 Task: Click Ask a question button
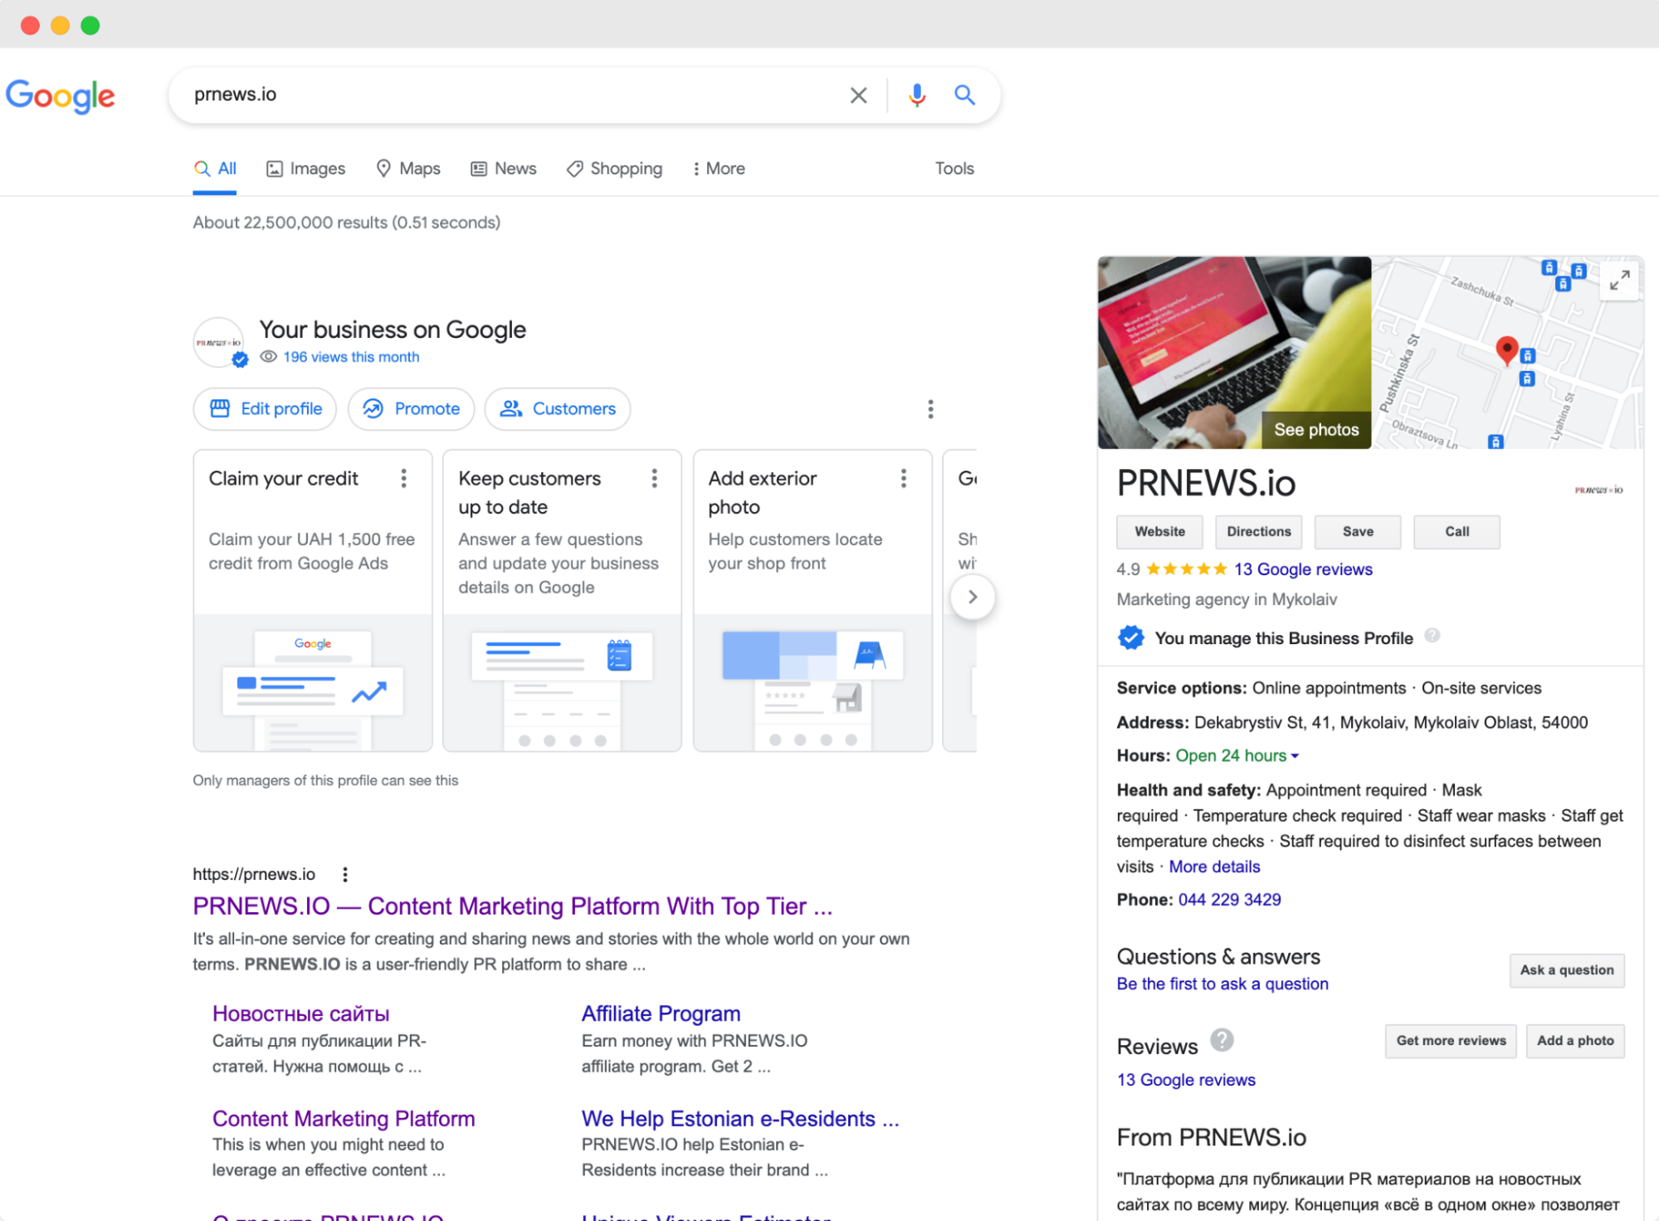tap(1566, 970)
